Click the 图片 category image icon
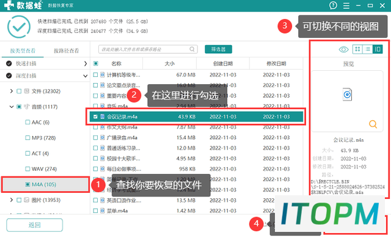This screenshot has width=391, height=238. pos(27,200)
